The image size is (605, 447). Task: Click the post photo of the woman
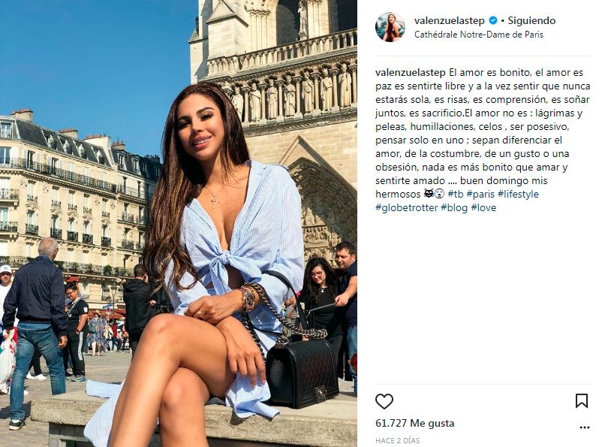(x=178, y=224)
